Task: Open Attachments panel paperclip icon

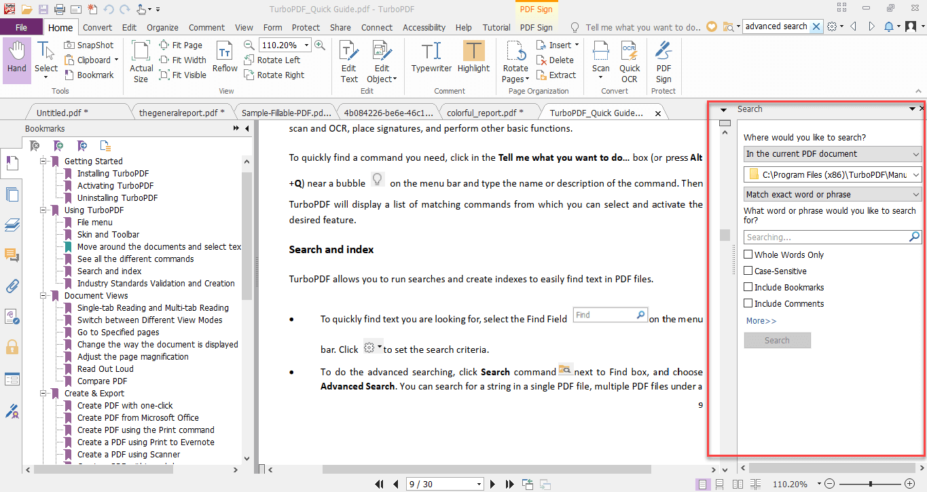Action: click(x=12, y=286)
